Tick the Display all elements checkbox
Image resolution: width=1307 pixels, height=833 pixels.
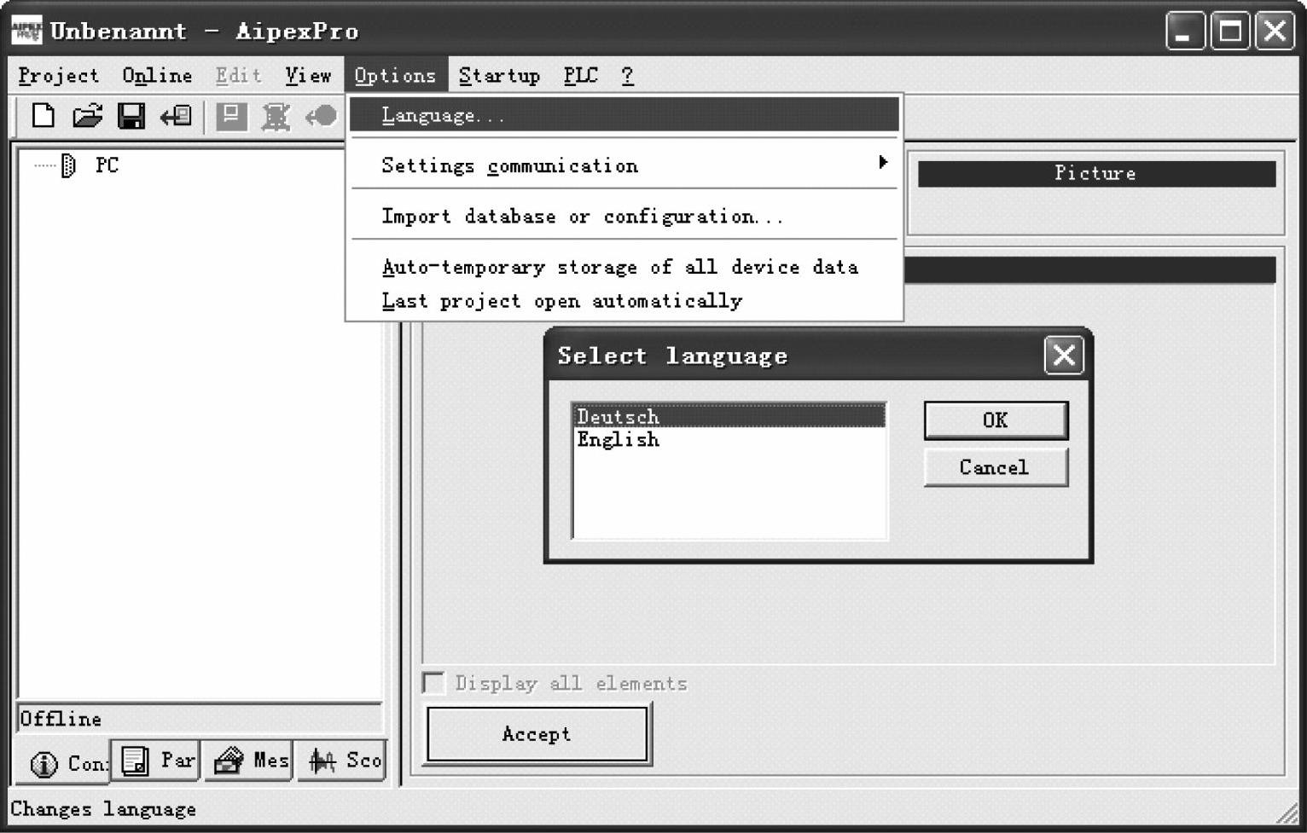[434, 683]
